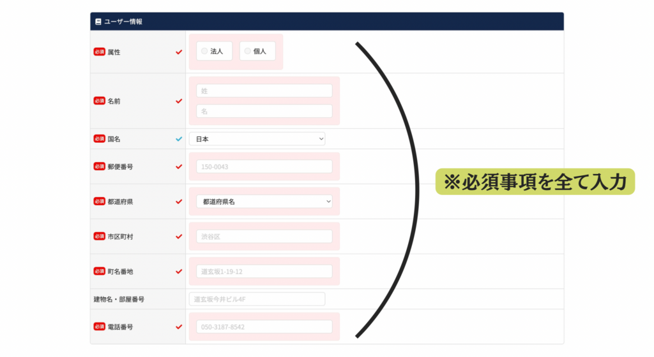The height and width of the screenshot is (357, 654).
Task: Click the red 必須 badge next to 属性
Action: [x=99, y=52]
